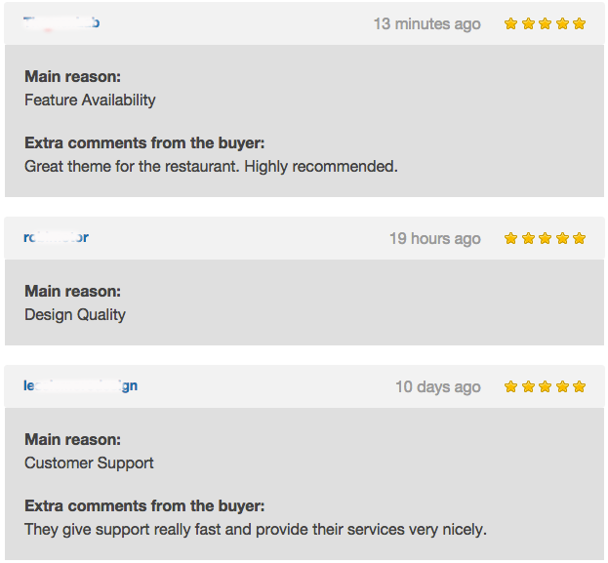
Task: Click first star of 13 minutes ago review
Action: [x=510, y=23]
